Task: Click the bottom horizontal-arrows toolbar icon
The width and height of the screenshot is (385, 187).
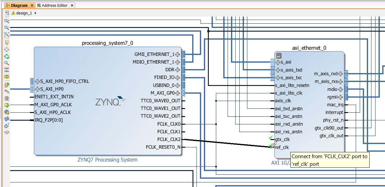Action: pyautogui.click(x=6, y=132)
